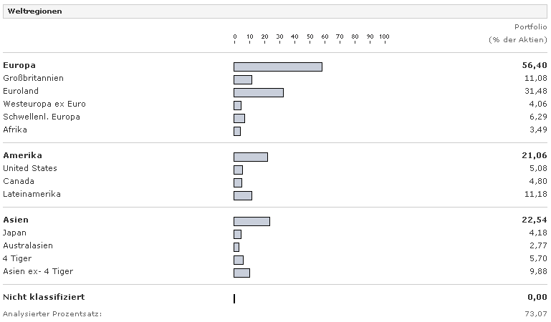Click the analysed percentage value 73,07
The width and height of the screenshot is (551, 322).
536,313
